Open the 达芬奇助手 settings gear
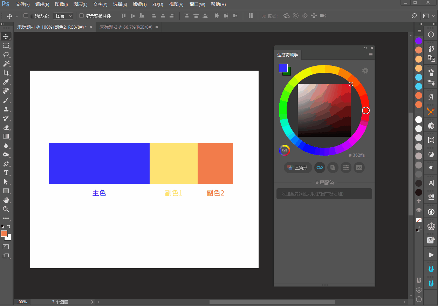 coord(365,71)
